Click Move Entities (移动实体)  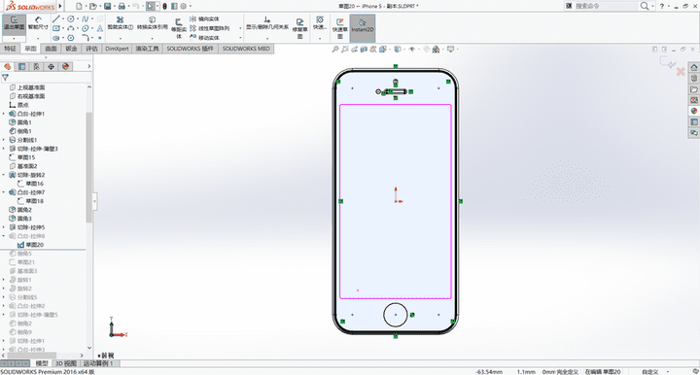point(204,38)
